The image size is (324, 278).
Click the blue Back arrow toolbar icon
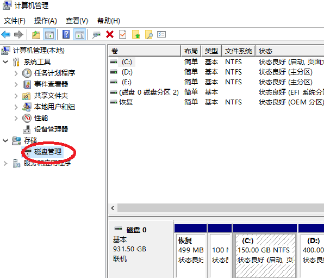pyautogui.click(x=6, y=34)
